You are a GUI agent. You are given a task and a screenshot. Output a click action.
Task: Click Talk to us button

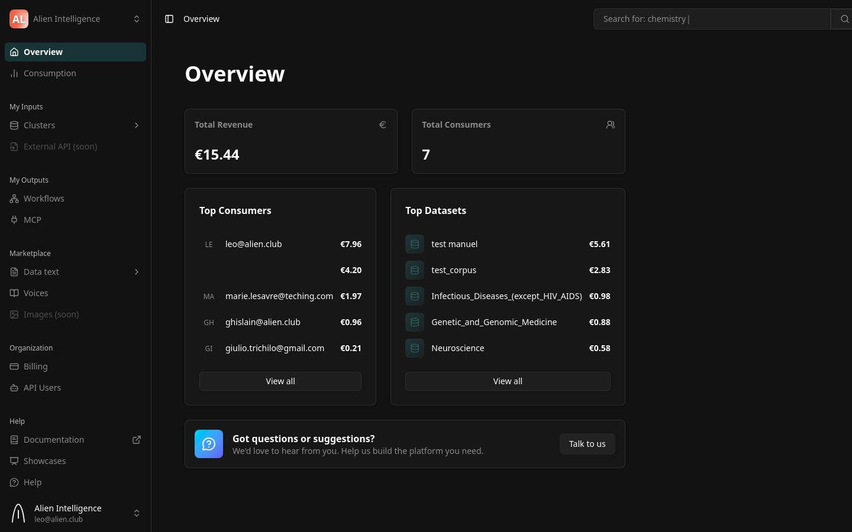coord(587,444)
